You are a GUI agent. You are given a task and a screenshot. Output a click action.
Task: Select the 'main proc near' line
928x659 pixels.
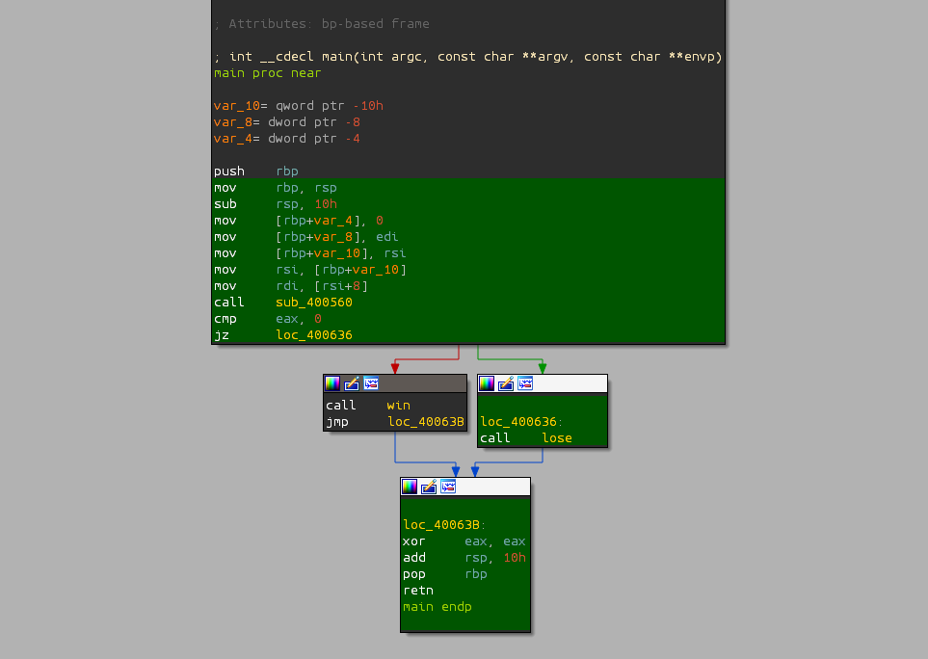tap(268, 73)
